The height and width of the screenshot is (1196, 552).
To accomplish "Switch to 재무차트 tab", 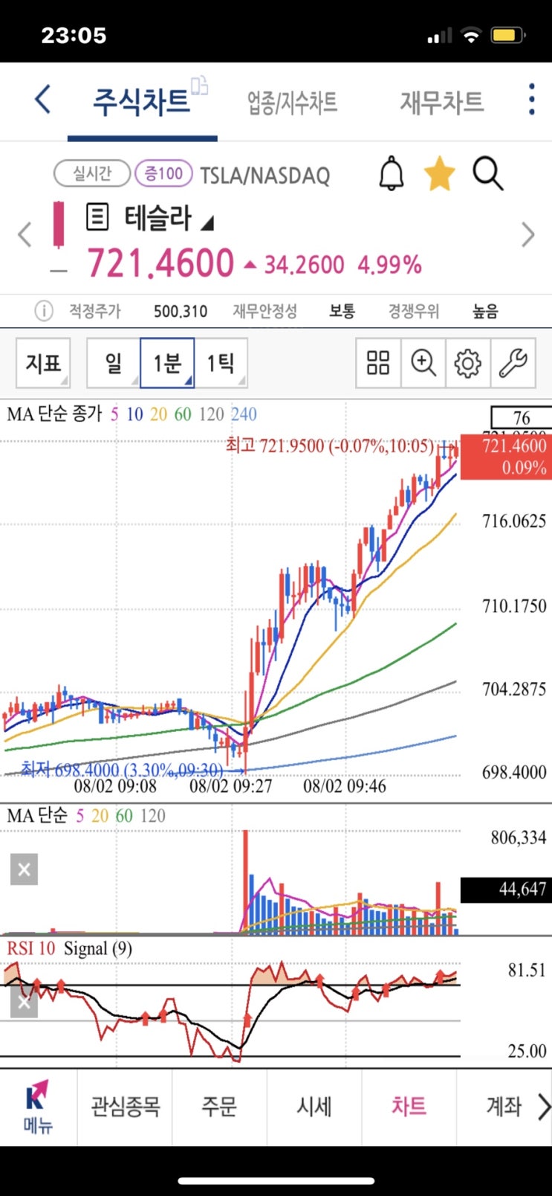I will 442,102.
